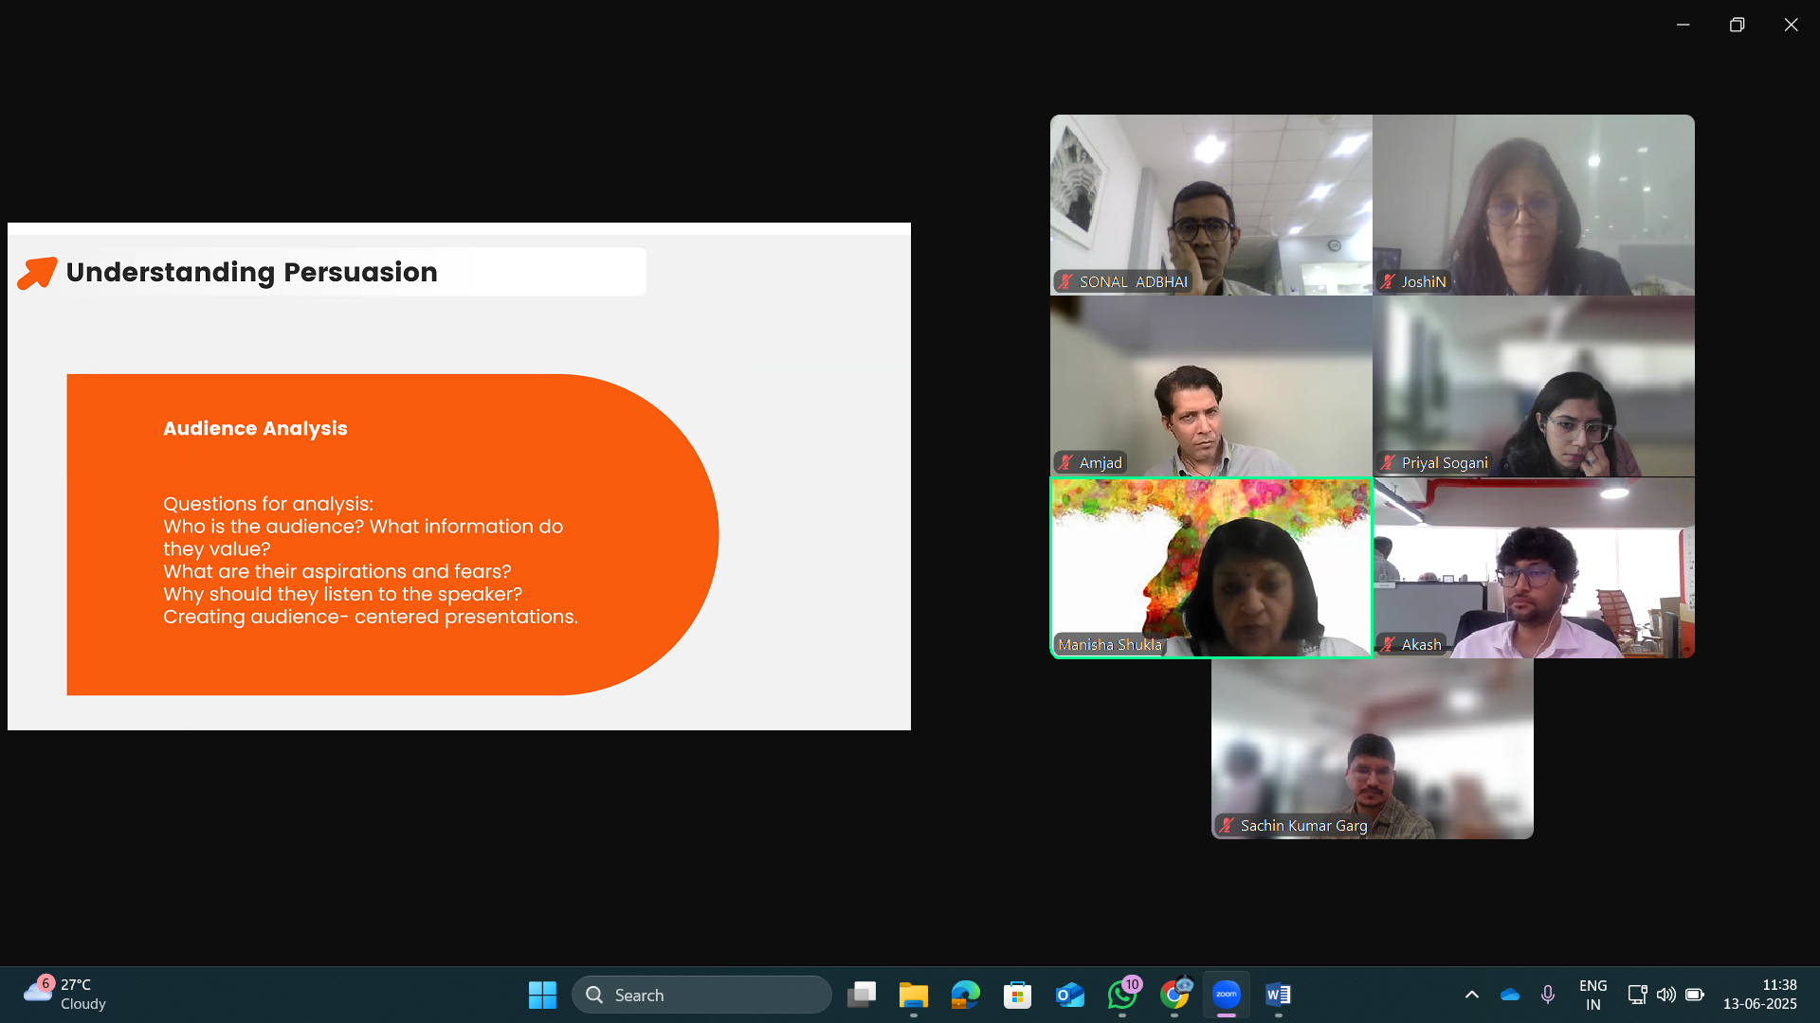The height and width of the screenshot is (1023, 1820).
Task: Select Sachin Kumar Garg's video tile
Action: [1372, 748]
